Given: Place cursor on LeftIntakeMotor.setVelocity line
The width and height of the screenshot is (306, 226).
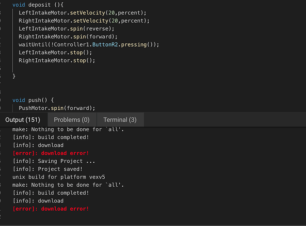Looking at the screenshot, I should point(83,13).
